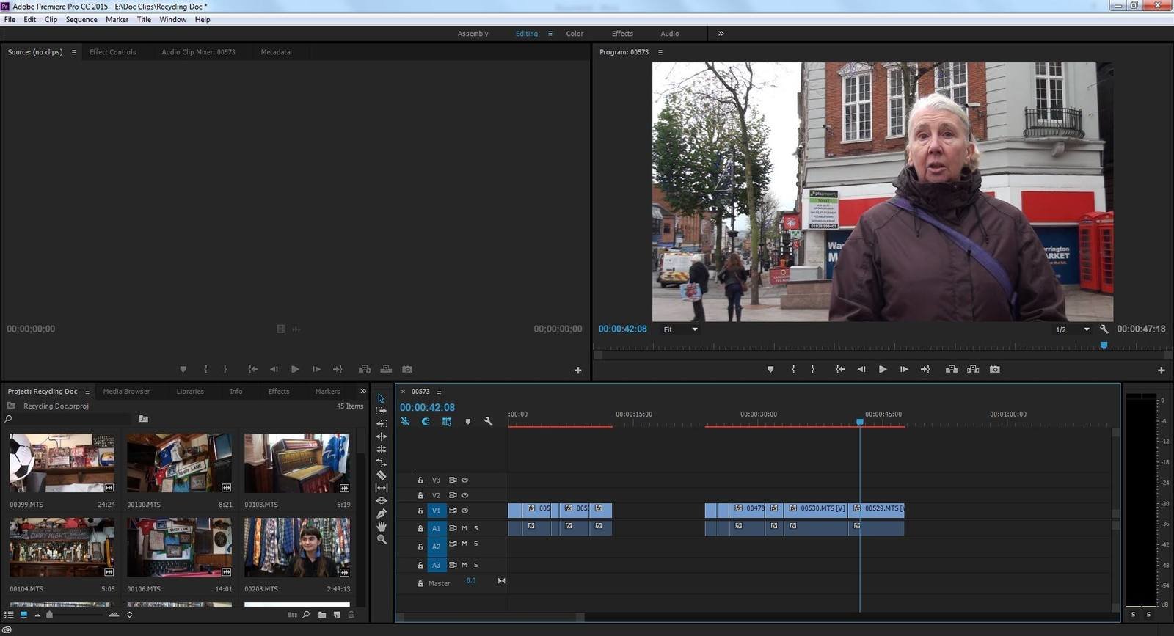1174x636 pixels.
Task: Select the Hand tool
Action: pyautogui.click(x=382, y=527)
